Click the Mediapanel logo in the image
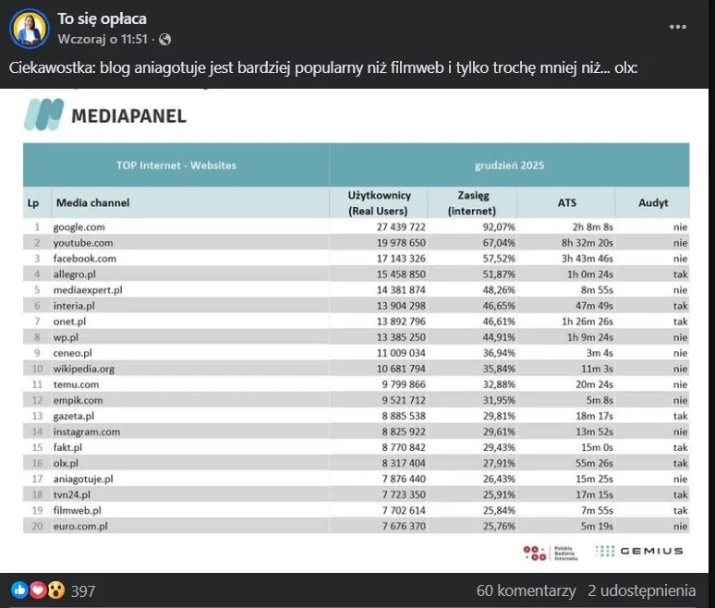The width and height of the screenshot is (715, 608). 106,115
